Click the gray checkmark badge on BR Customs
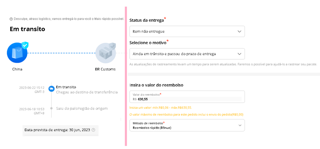 tap(112, 46)
